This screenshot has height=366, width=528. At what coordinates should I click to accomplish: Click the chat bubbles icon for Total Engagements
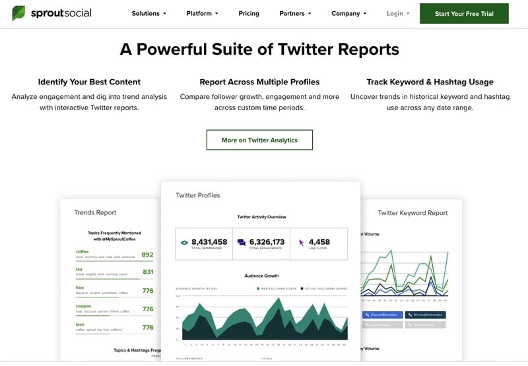click(242, 243)
